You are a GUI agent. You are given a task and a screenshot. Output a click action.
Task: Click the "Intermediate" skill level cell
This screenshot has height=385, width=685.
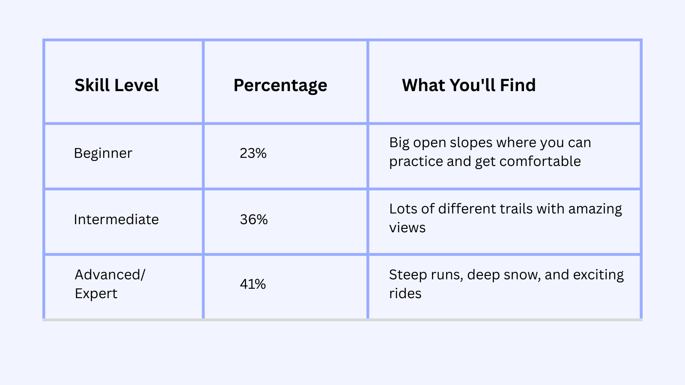116,219
